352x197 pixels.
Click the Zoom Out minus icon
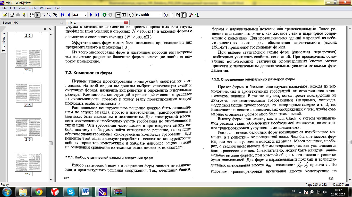[131, 15]
